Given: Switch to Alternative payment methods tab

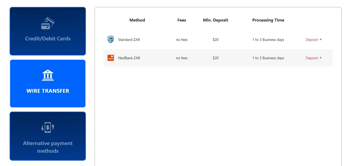Looking at the screenshot, I should click(48, 136).
